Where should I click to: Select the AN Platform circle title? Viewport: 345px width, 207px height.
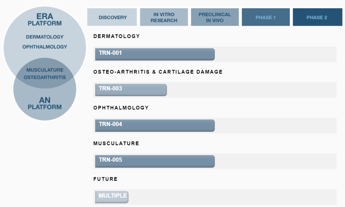45,103
